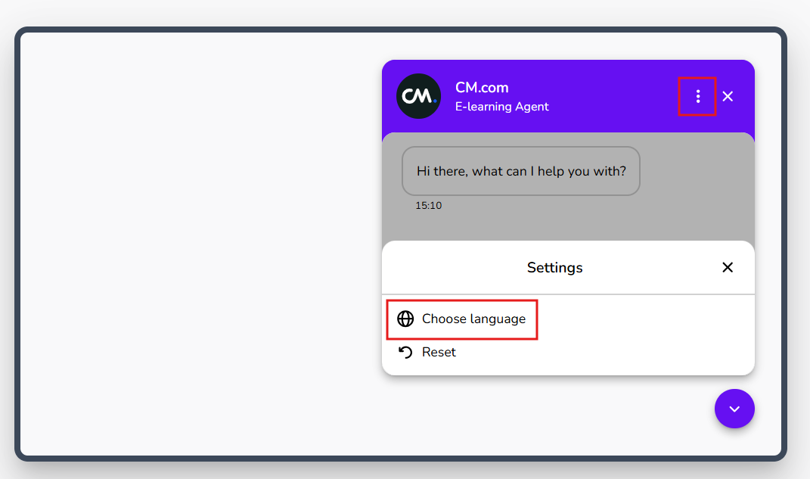The image size is (810, 479).
Task: Collapse chat with purple chevron-down button
Action: tap(734, 409)
